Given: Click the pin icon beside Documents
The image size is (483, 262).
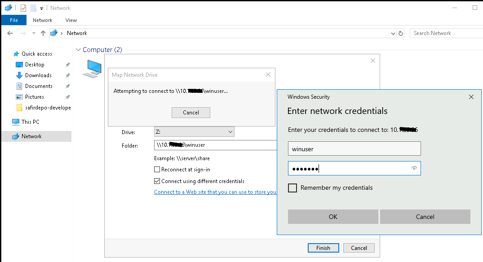Looking at the screenshot, I should pos(68,86).
